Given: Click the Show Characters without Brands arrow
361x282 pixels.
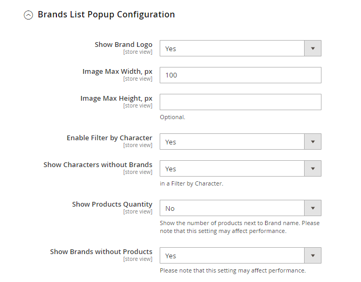Looking at the screenshot, I should point(313,169).
